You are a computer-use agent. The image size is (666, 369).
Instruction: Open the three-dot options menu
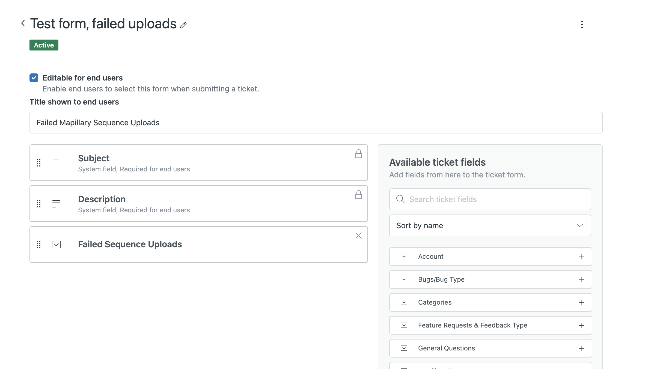(x=582, y=25)
